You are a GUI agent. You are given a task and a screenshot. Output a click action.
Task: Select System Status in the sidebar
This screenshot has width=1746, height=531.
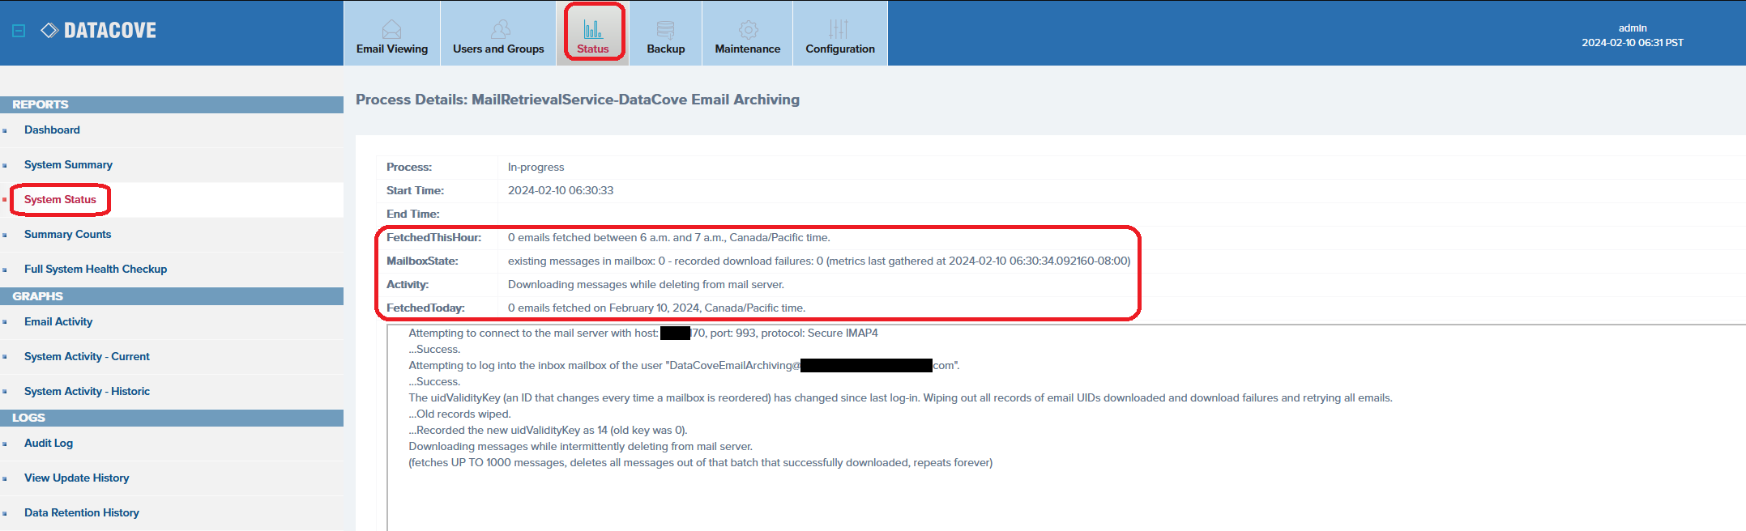pyautogui.click(x=60, y=199)
